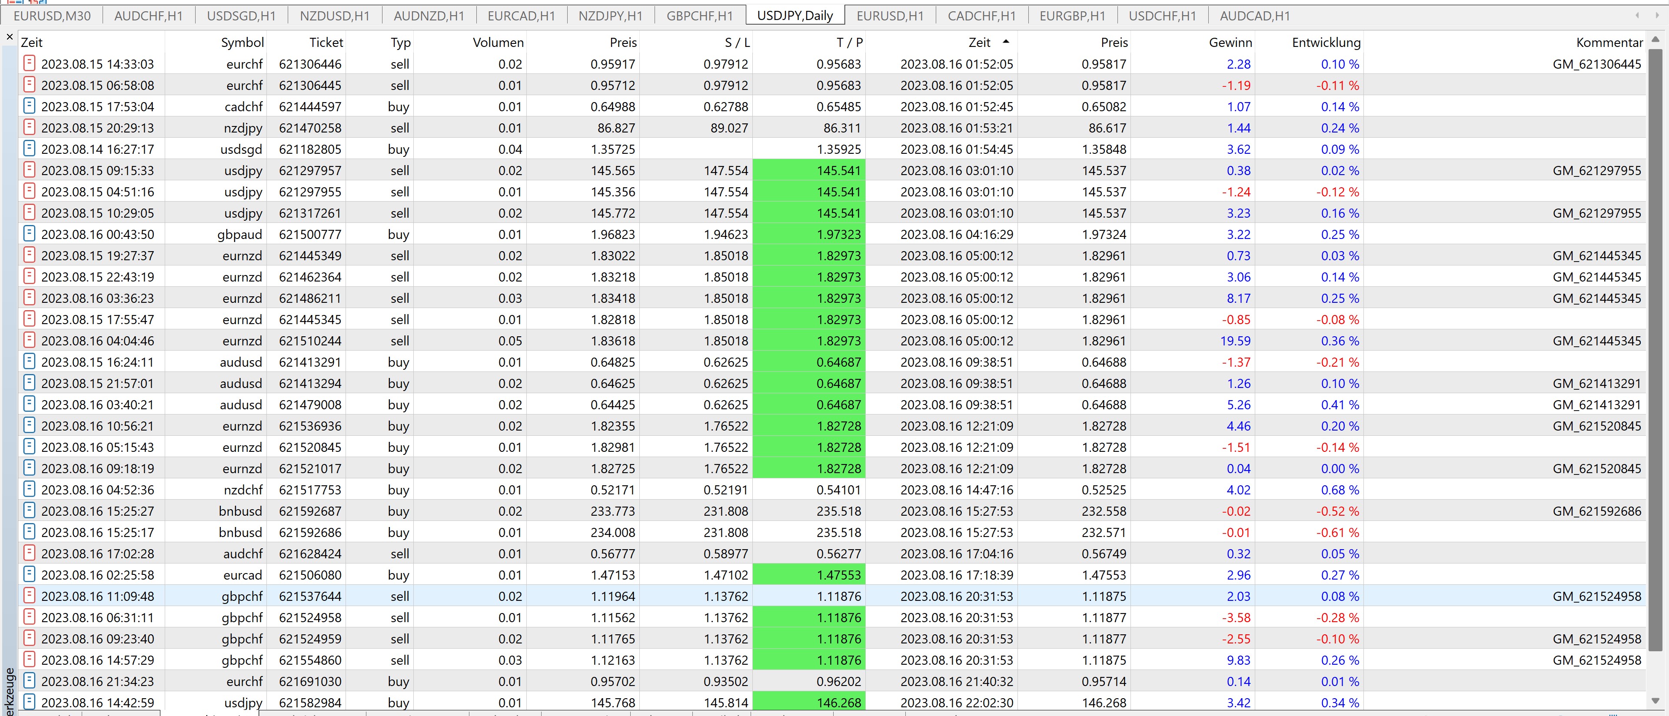Click buy order icon for cadchf row
1669x716 pixels.
click(x=29, y=106)
